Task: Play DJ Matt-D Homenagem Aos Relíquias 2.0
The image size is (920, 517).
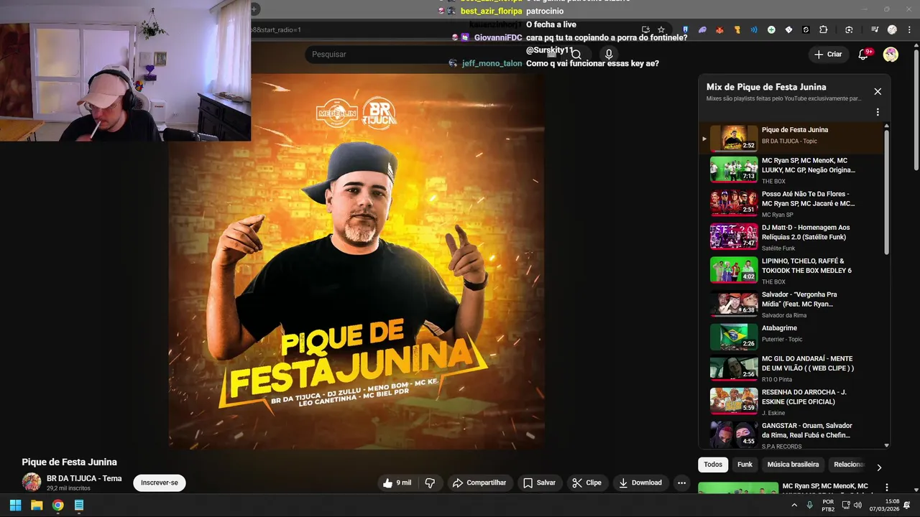Action: [x=791, y=237]
